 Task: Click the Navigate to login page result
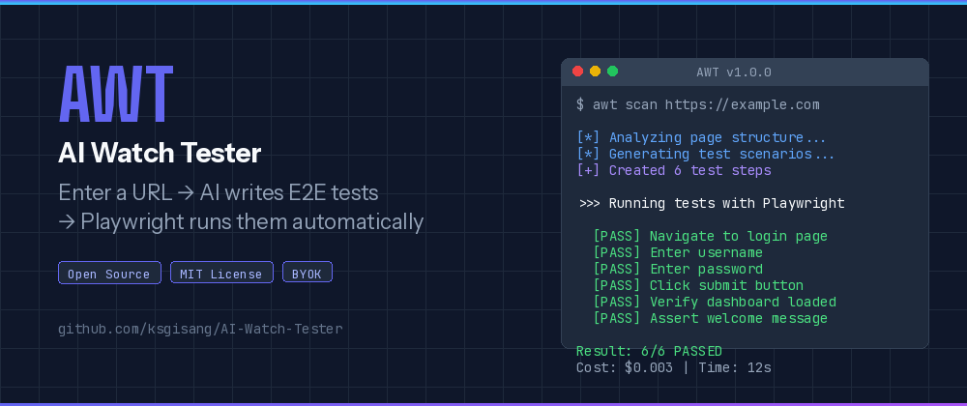[x=711, y=236]
